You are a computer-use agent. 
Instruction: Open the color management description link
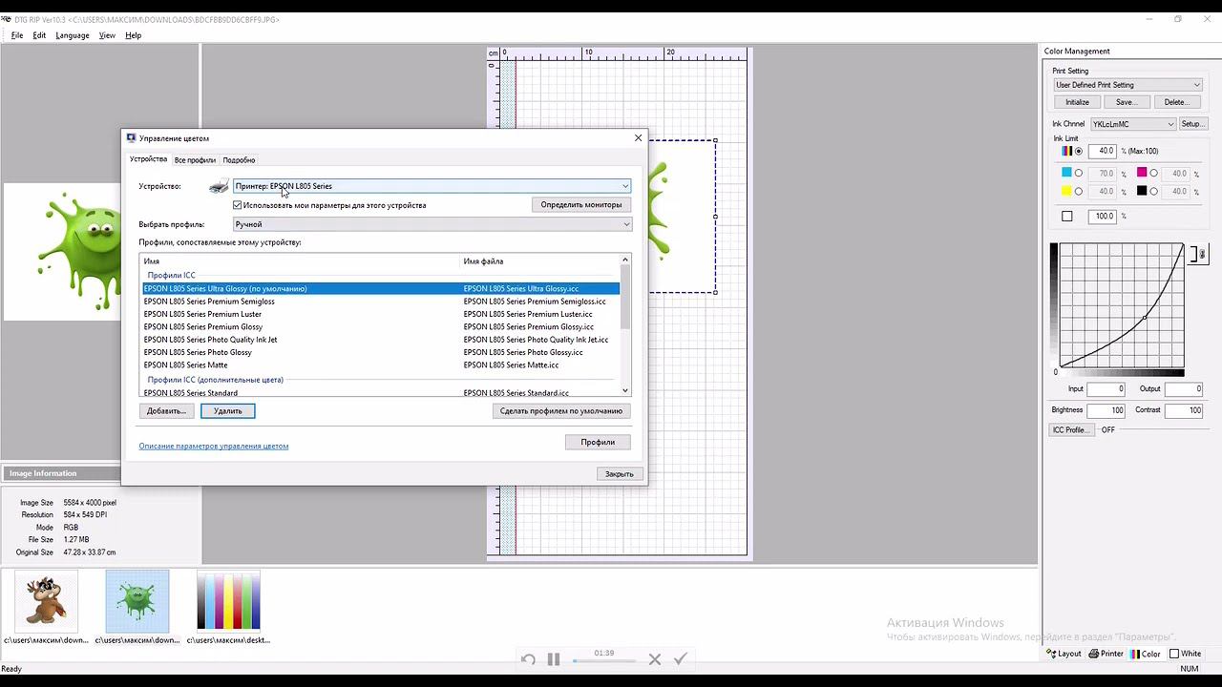coord(214,446)
